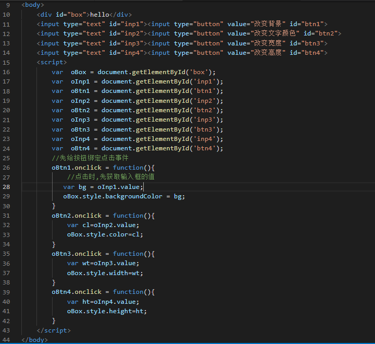
Task: Click variable oBox declaration on line 16
Action: point(79,72)
